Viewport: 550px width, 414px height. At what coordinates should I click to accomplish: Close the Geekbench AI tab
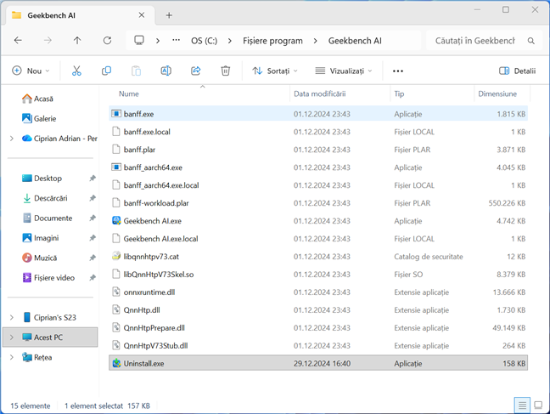point(142,15)
